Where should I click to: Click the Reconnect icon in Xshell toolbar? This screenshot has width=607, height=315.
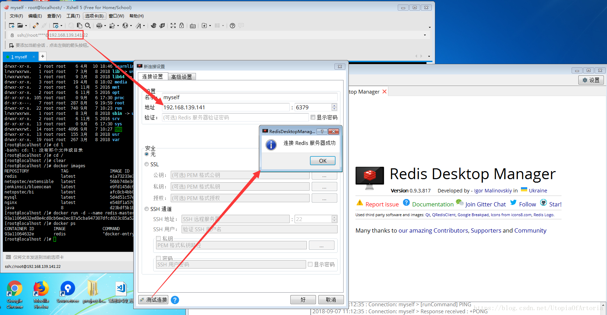(x=36, y=25)
